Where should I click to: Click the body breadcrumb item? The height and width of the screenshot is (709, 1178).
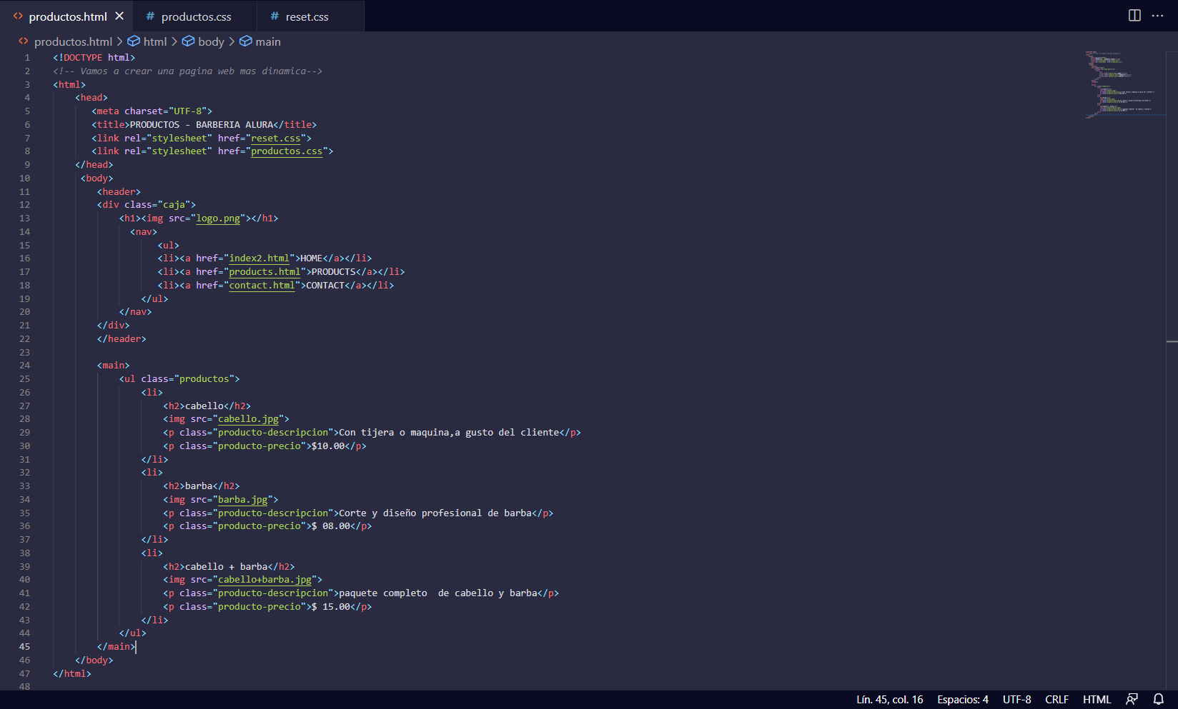coord(211,41)
